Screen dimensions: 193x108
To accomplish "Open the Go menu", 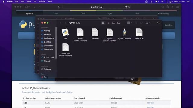I will [35, 1].
